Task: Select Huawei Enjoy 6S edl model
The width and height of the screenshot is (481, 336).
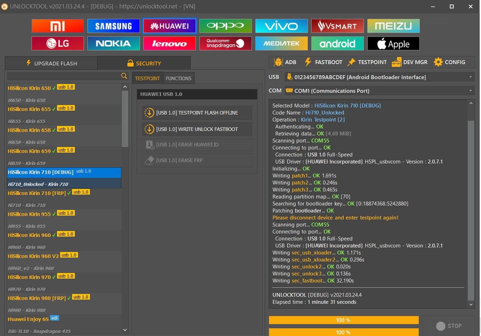Action: [64, 324]
